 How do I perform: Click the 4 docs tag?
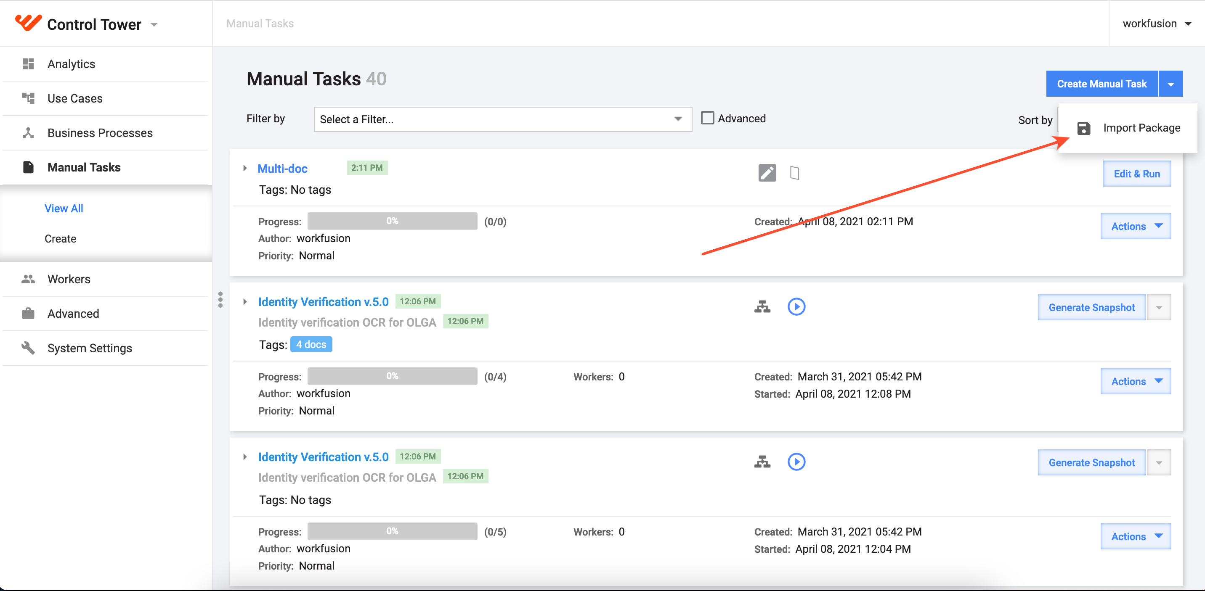tap(311, 344)
